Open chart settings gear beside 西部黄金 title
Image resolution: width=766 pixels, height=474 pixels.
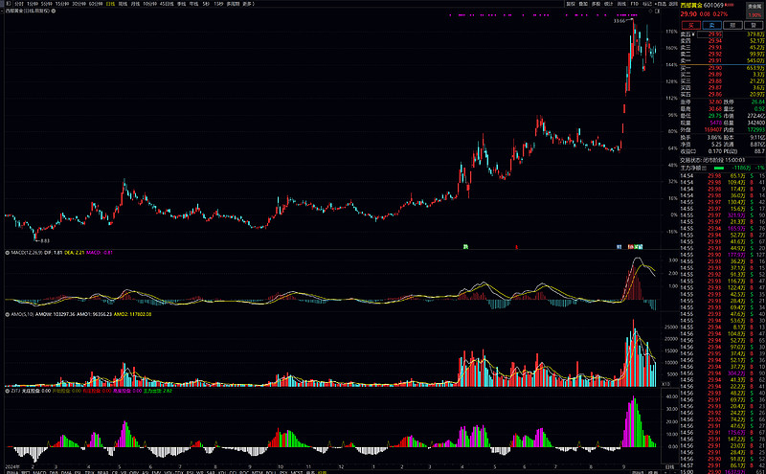pos(54,11)
